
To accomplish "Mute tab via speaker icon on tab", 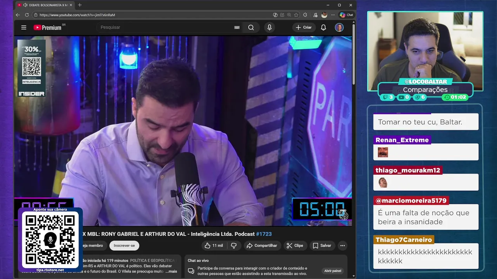I will tap(25, 5).
